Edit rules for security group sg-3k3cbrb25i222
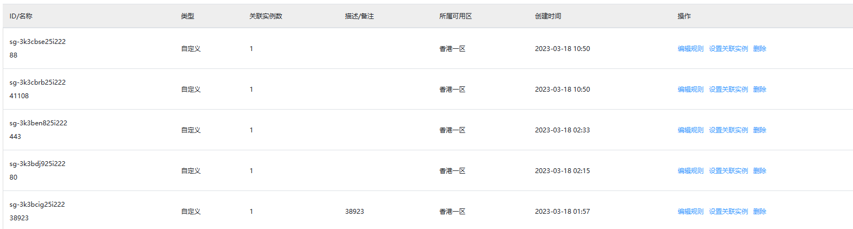This screenshot has width=853, height=229. pyautogui.click(x=690, y=90)
